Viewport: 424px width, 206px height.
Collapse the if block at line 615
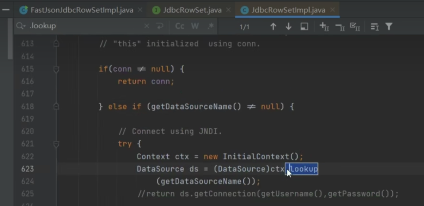pyautogui.click(x=56, y=69)
